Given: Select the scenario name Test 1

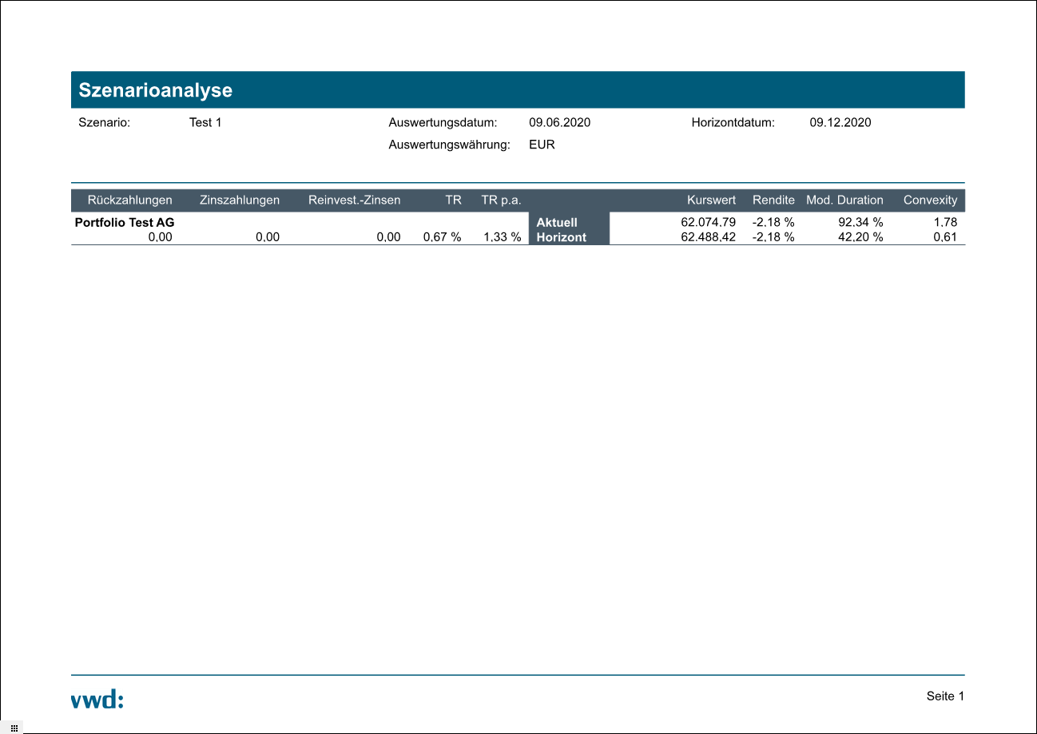Looking at the screenshot, I should [x=205, y=123].
